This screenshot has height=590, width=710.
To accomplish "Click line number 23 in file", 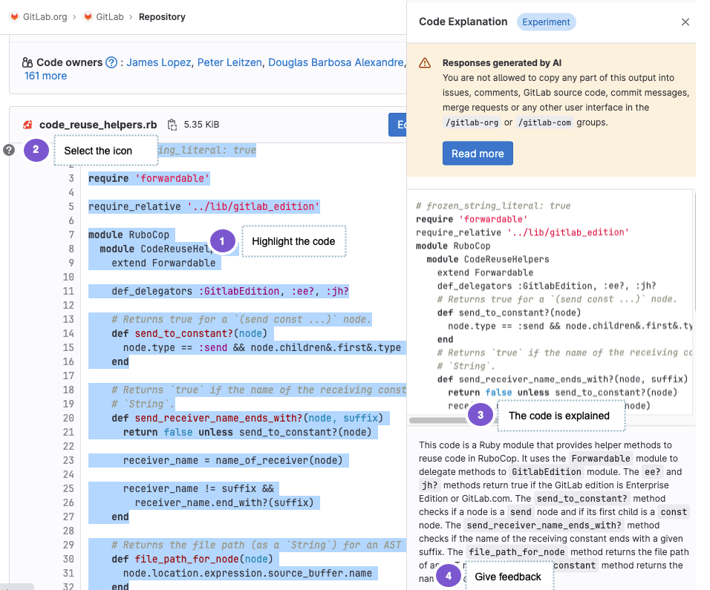I will (68, 461).
